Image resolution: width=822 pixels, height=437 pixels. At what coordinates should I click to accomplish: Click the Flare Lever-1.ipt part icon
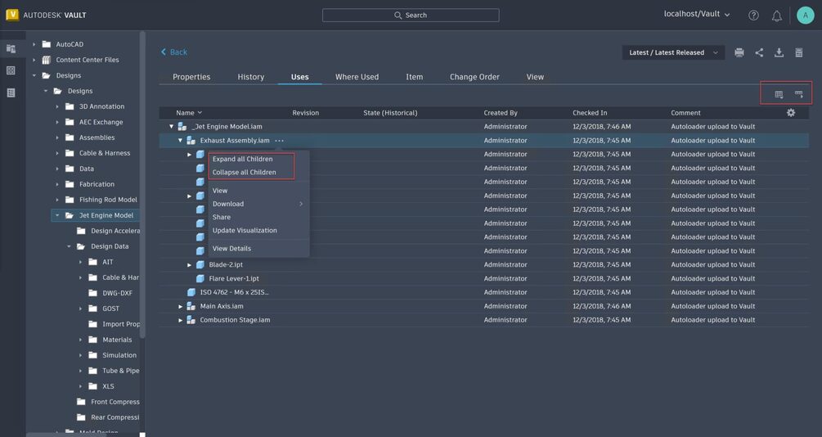click(200, 278)
